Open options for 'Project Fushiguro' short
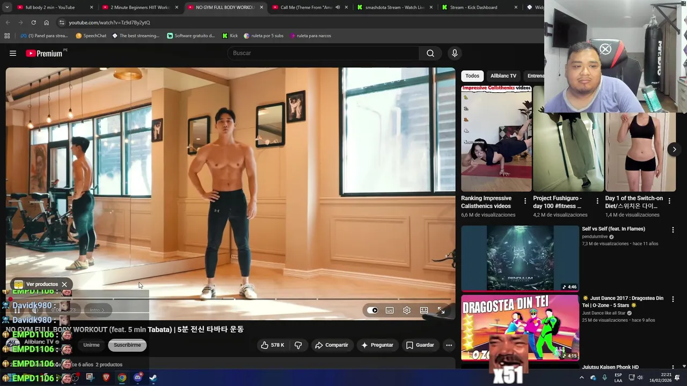The width and height of the screenshot is (687, 386). [x=597, y=201]
